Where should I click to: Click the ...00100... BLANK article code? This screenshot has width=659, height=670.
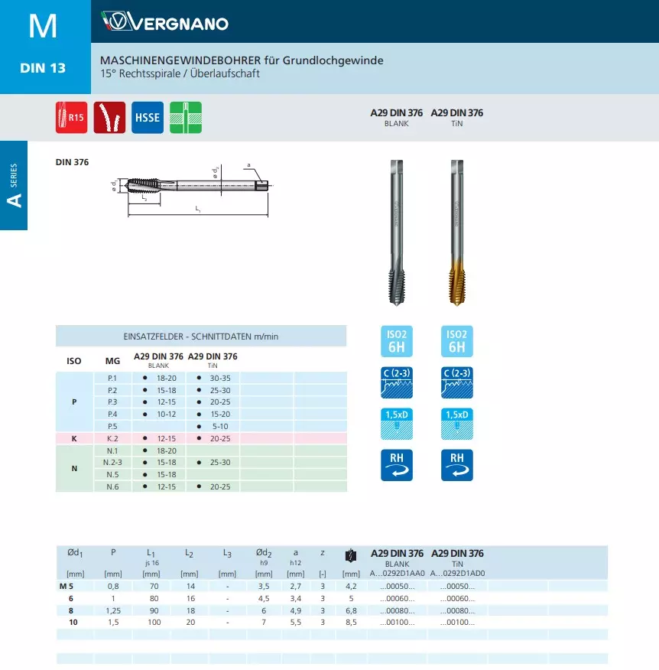[396, 623]
